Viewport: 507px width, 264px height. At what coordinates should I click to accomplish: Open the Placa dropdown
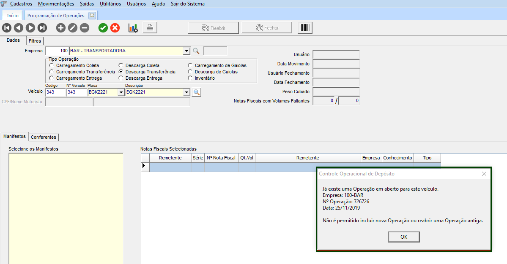point(121,92)
